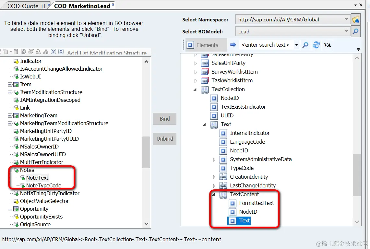Click the VA toolbar icon
The image size is (370, 249).
pyautogui.click(x=327, y=45)
